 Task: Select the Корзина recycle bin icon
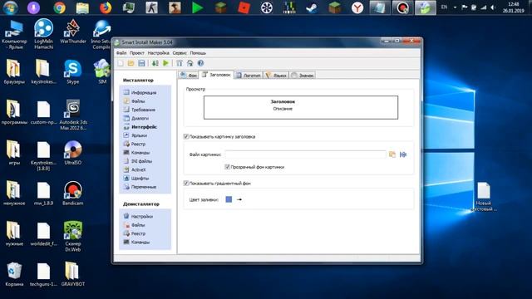14,274
